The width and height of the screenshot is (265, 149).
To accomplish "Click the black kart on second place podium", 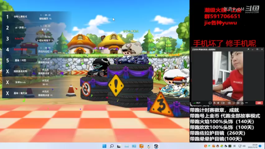I will click(x=97, y=73).
